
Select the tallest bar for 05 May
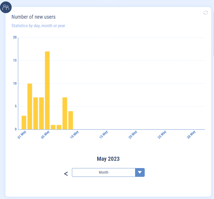pos(47,90)
